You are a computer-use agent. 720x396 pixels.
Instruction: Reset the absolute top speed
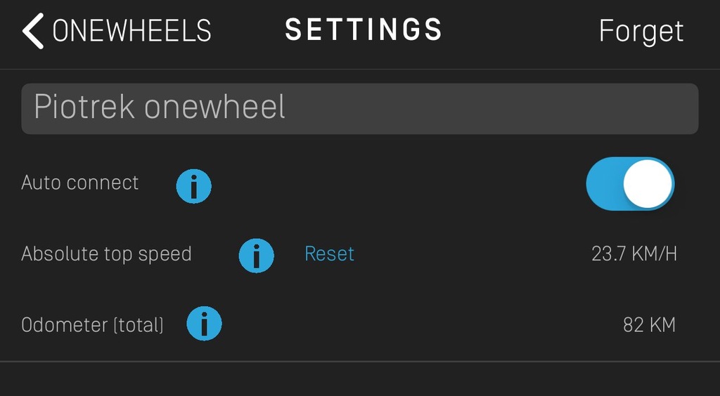329,254
